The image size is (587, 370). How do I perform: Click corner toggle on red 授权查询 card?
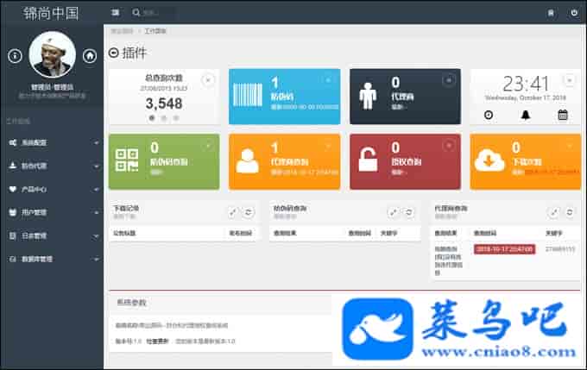click(449, 146)
